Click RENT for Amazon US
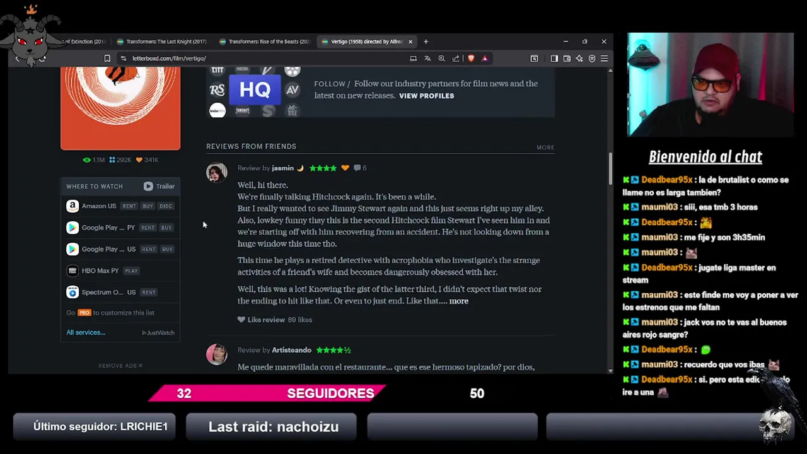Viewport: 807px width, 454px height. click(x=129, y=206)
